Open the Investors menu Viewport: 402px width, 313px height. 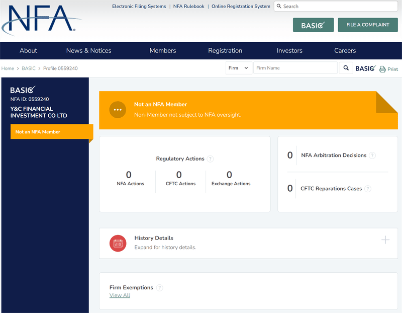coord(289,50)
